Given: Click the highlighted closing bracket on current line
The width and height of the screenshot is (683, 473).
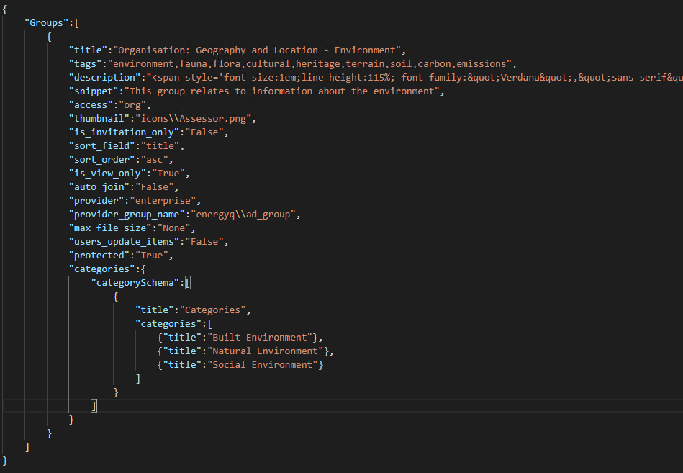Looking at the screenshot, I should pyautogui.click(x=94, y=406).
